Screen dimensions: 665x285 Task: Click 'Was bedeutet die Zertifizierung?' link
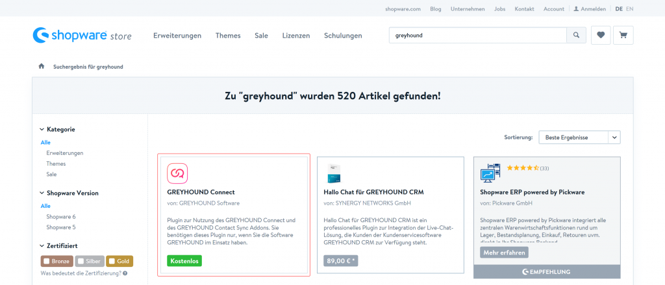tap(81, 273)
